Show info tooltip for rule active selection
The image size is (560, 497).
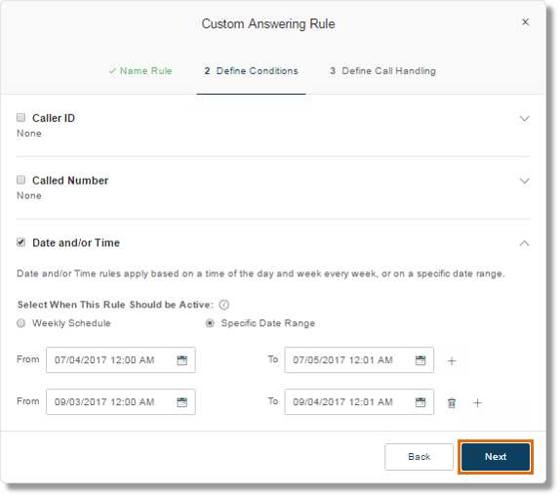[224, 305]
